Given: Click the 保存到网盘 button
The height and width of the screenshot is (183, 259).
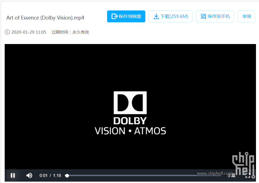Looking at the screenshot, I should pos(126,16).
